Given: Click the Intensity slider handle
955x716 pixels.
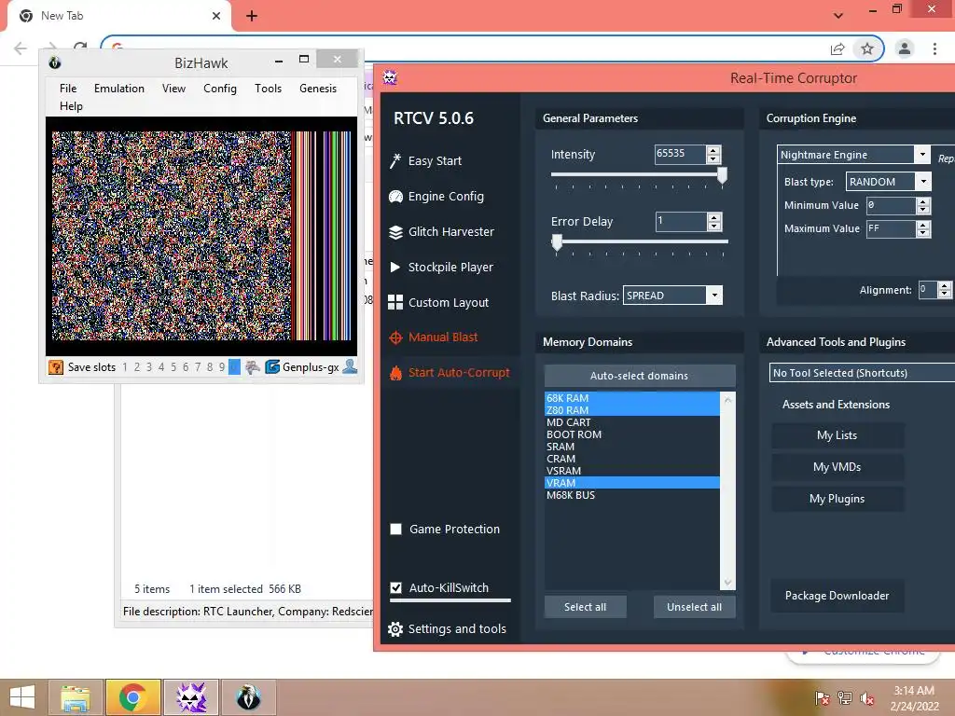Looking at the screenshot, I should [x=723, y=175].
